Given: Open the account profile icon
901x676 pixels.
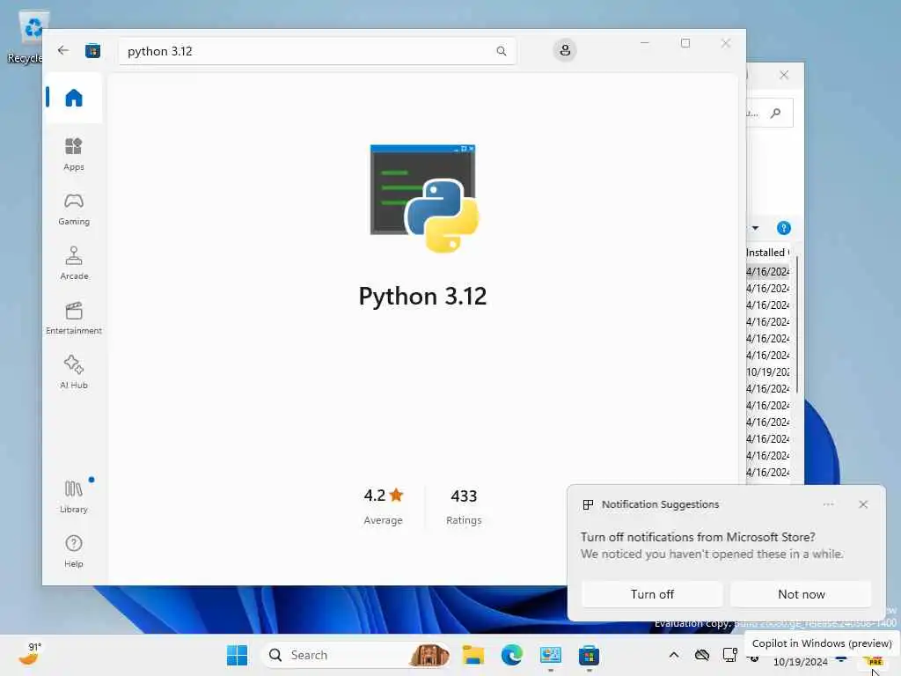Looking at the screenshot, I should click(x=565, y=50).
